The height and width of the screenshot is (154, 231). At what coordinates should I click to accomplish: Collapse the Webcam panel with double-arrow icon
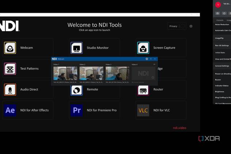click(x=154, y=64)
